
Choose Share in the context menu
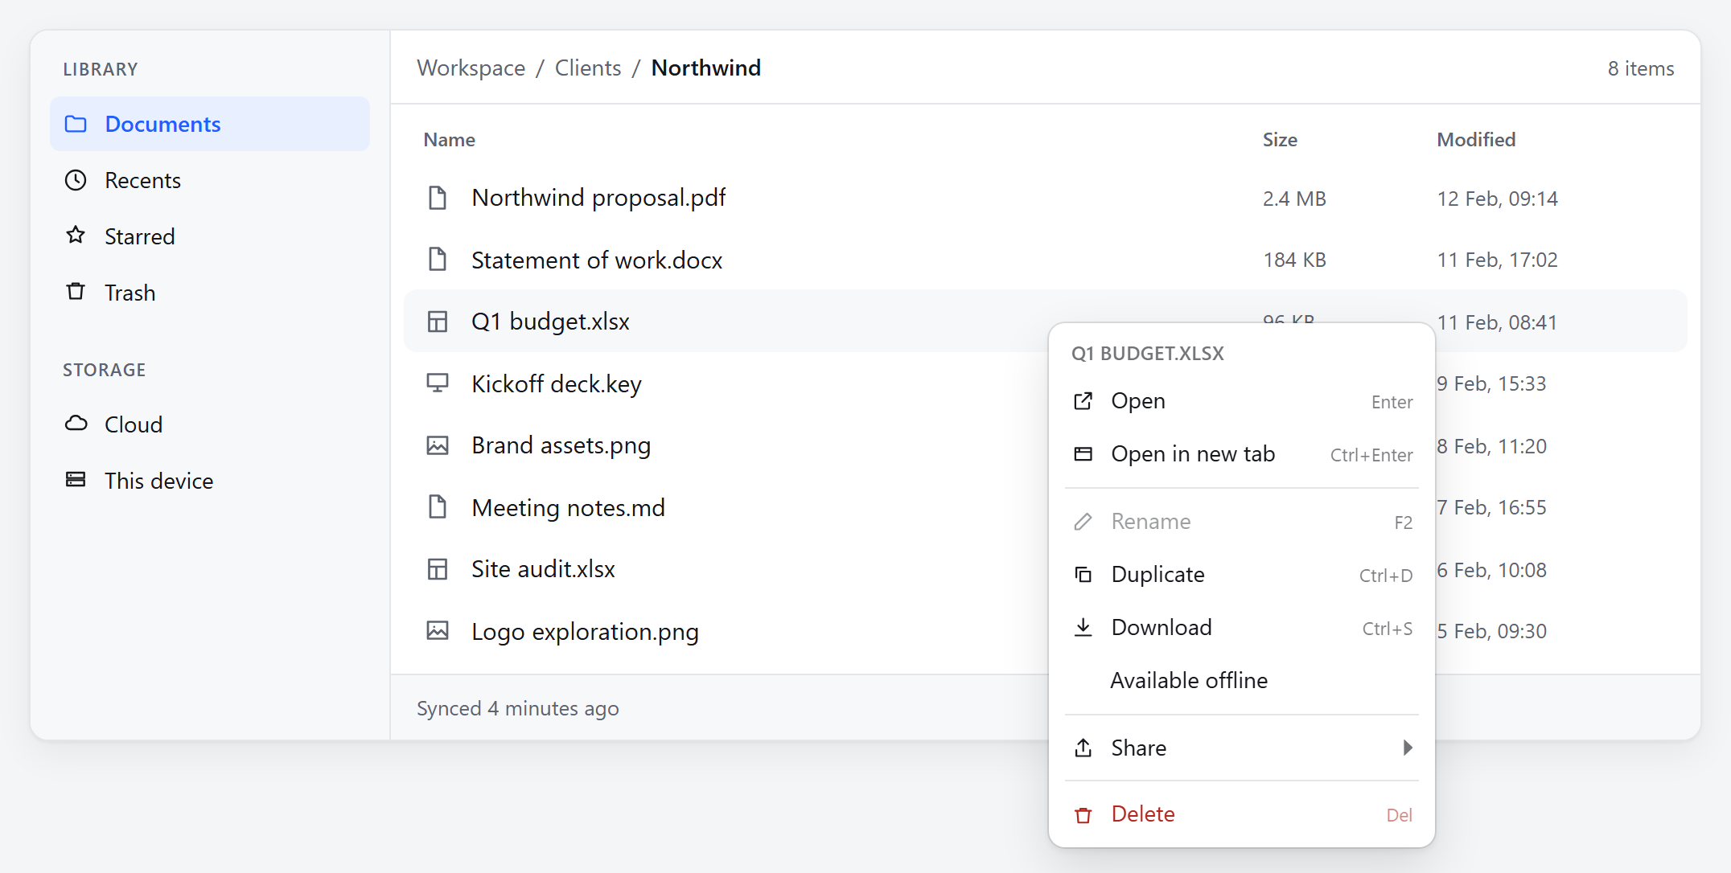point(1242,748)
